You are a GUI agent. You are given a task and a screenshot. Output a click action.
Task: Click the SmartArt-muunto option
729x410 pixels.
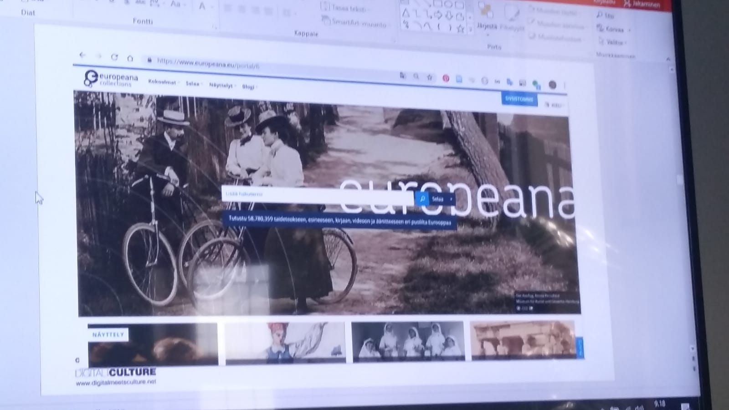pyautogui.click(x=355, y=22)
